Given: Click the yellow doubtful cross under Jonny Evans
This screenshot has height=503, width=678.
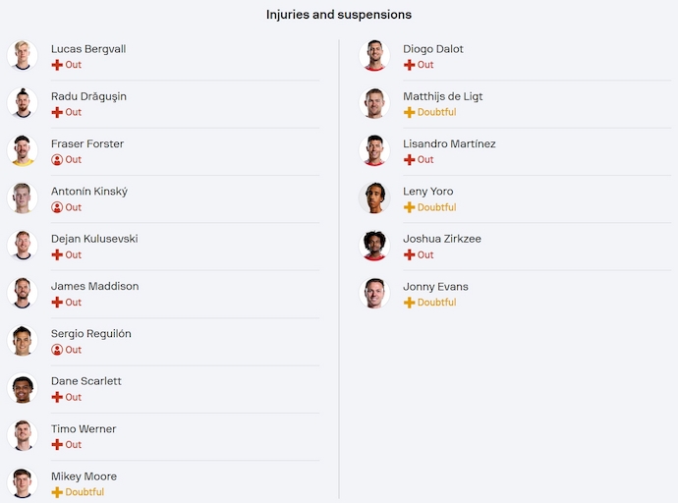Looking at the screenshot, I should click(409, 303).
